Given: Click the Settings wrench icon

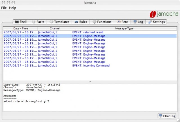Looking at the screenshot, I should tap(150, 22).
